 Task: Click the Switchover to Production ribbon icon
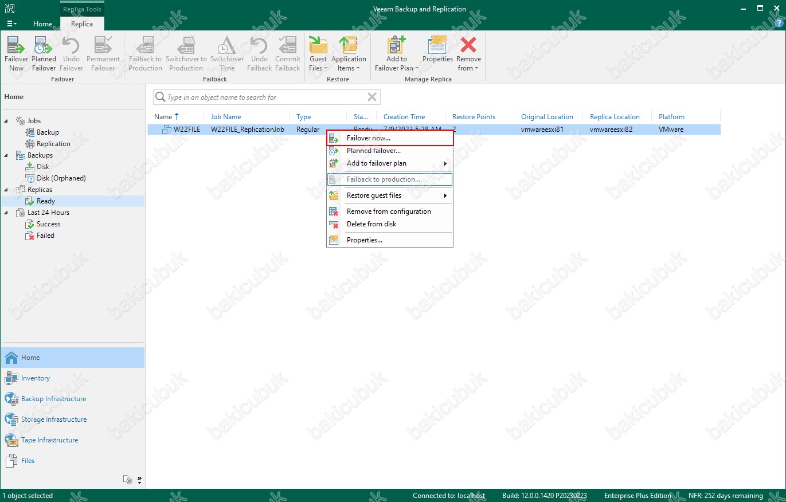(186, 54)
